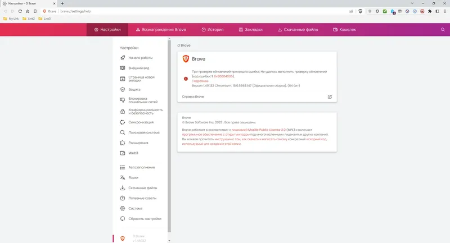Click the sync icon for Синхронизация
The width and height of the screenshot is (450, 243).
click(x=123, y=122)
